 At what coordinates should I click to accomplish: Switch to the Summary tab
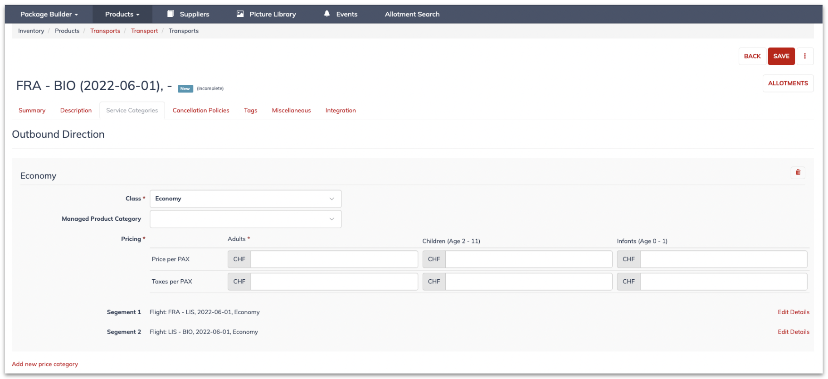pyautogui.click(x=32, y=110)
